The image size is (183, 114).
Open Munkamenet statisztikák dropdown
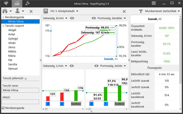(x=162, y=11)
